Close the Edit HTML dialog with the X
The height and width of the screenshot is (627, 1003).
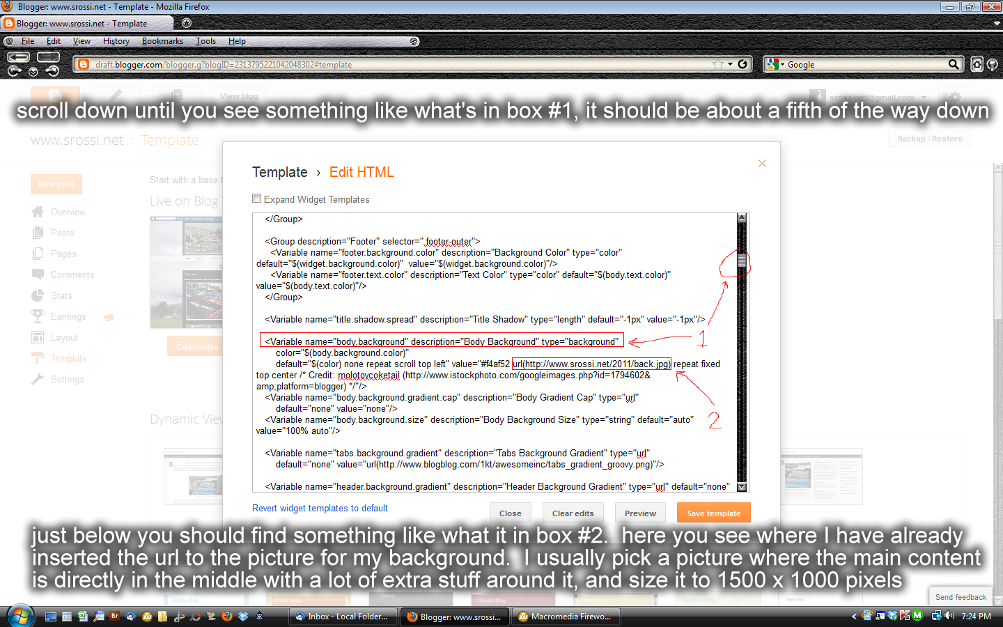[762, 163]
